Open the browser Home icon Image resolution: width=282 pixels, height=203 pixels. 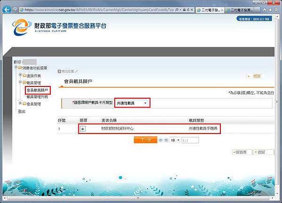click(x=265, y=10)
